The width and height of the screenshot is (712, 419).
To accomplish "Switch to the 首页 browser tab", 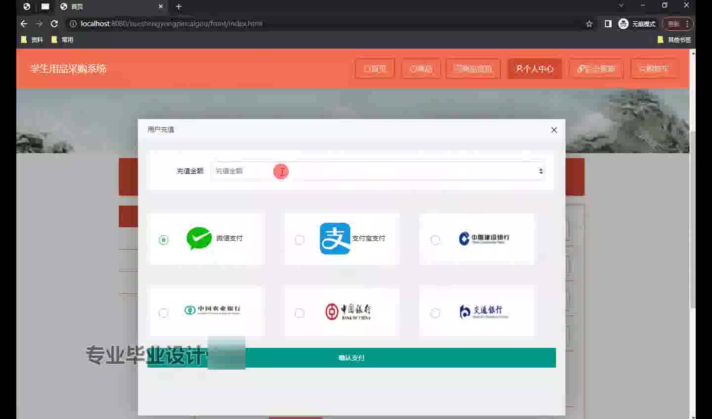I will [111, 6].
